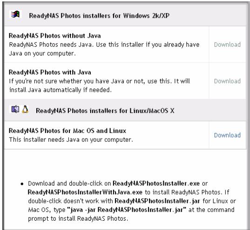Image resolution: width=250 pixels, height=230 pixels.
Task: Click the 'ReadyNAS Photos installers for Windows 2k/XP' heading
Action: coord(99,16)
